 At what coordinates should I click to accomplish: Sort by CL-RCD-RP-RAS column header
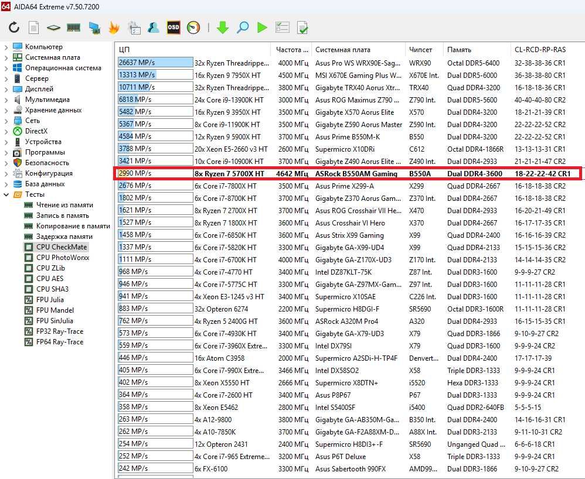547,50
